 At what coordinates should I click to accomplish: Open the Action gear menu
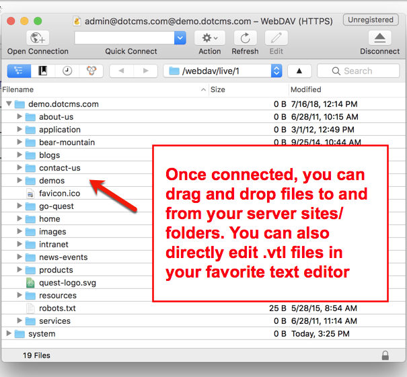pyautogui.click(x=209, y=38)
